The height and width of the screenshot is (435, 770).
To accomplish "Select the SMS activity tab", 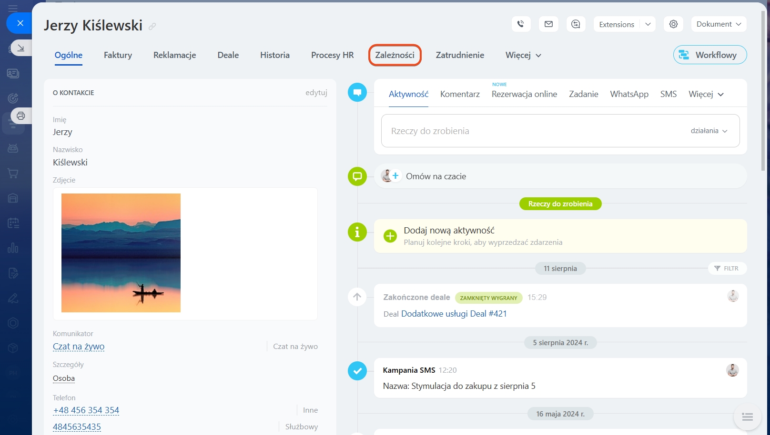I will click(x=669, y=94).
